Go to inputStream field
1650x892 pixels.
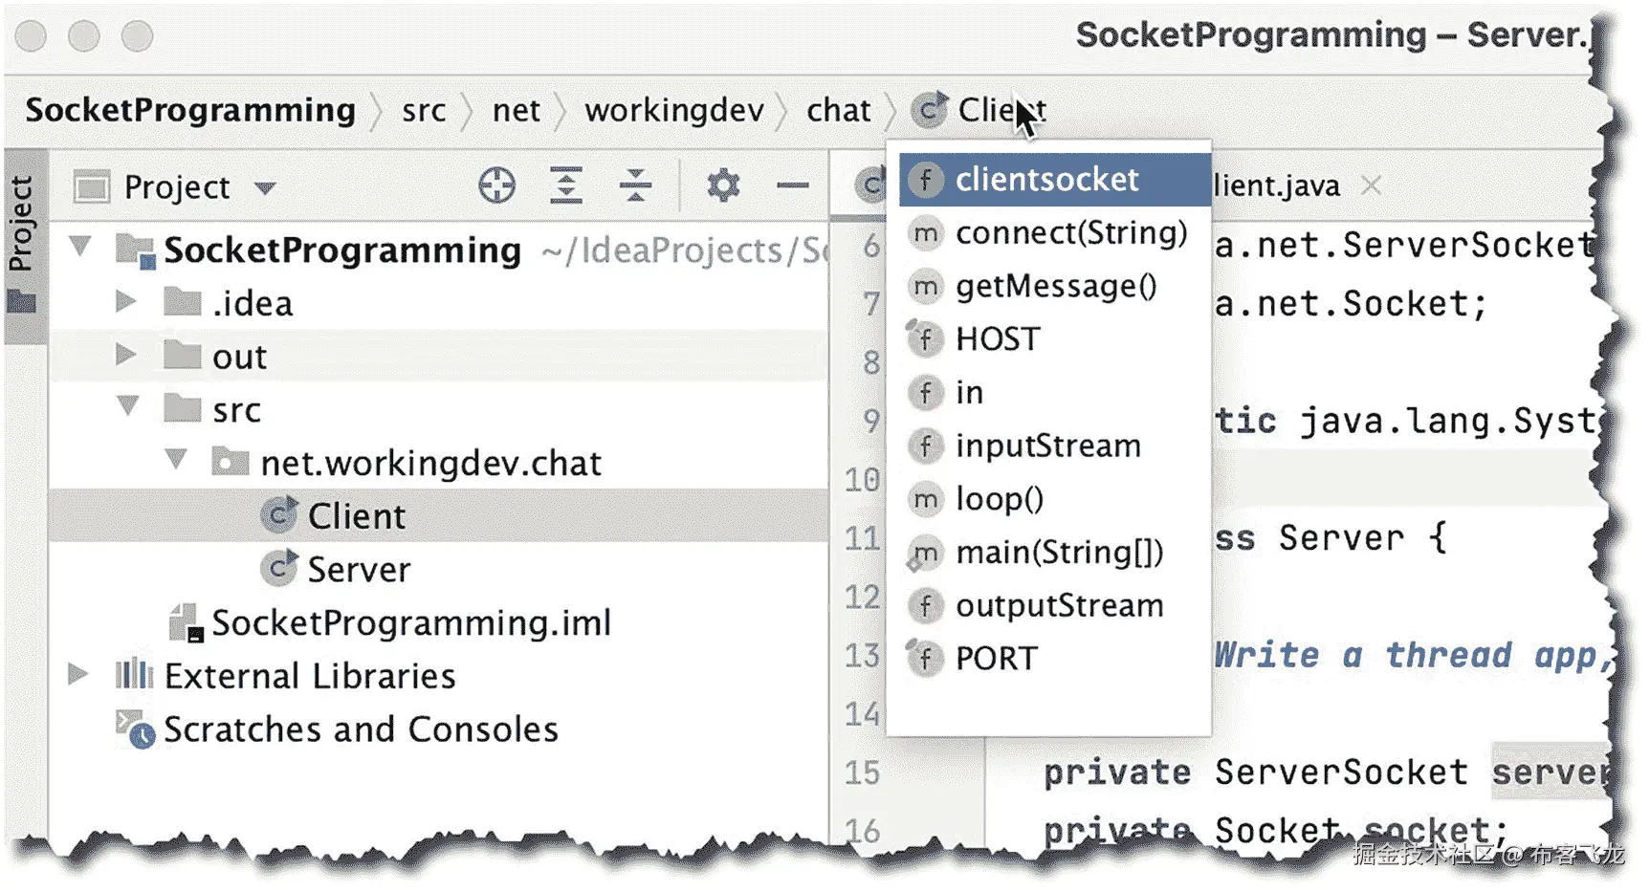[1054, 446]
